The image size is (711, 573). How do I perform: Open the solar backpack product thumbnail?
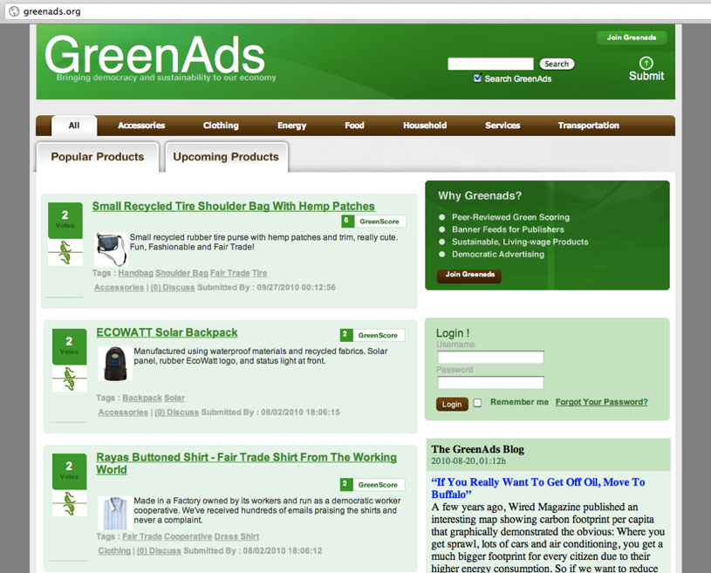113,364
